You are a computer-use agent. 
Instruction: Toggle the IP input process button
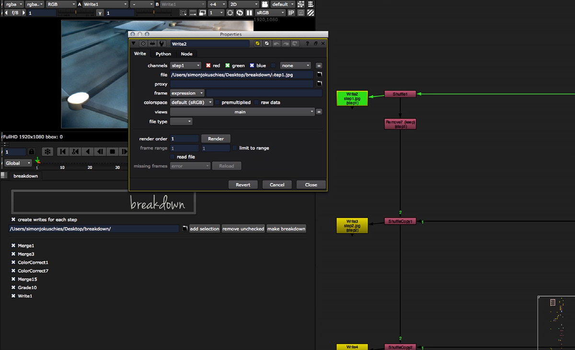point(291,13)
